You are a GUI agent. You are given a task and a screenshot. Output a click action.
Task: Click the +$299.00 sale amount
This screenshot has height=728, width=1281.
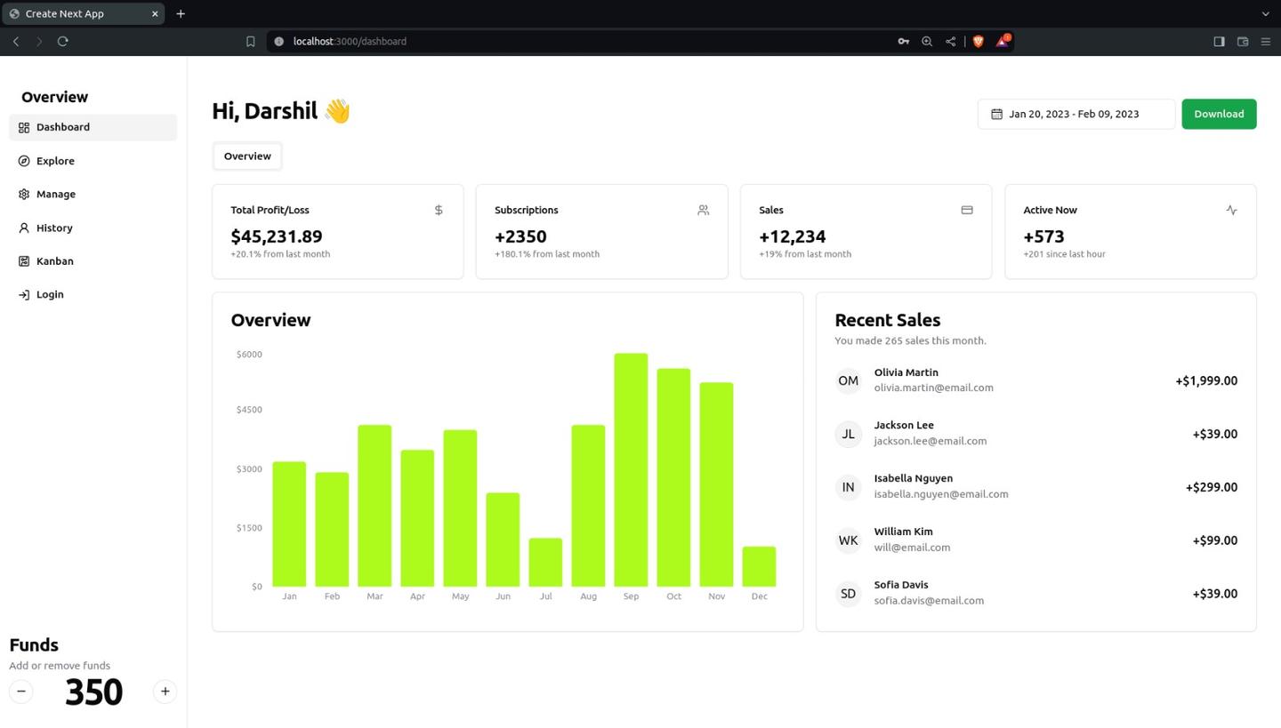pyautogui.click(x=1212, y=487)
